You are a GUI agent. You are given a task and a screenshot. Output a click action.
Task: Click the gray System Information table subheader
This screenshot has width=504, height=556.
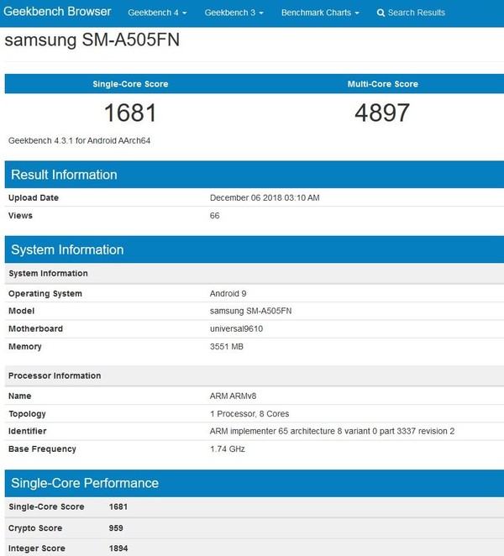pyautogui.click(x=48, y=274)
